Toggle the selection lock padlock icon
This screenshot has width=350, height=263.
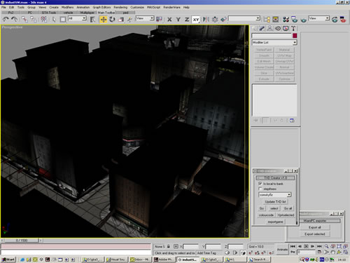point(168,246)
